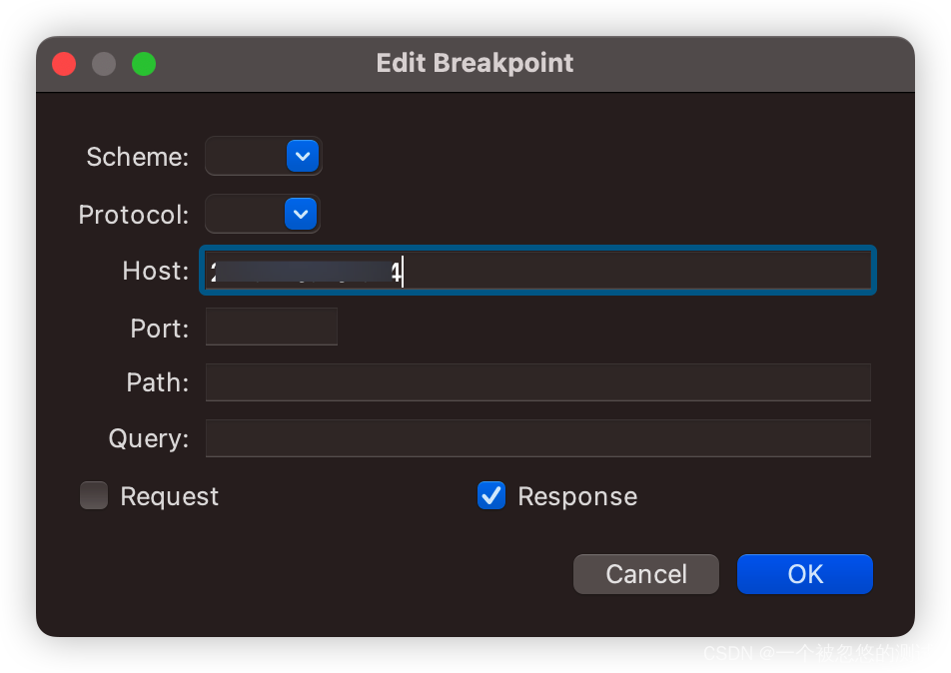Screen dimensions: 951x673
Task: Click the Host: label
Action: (155, 271)
